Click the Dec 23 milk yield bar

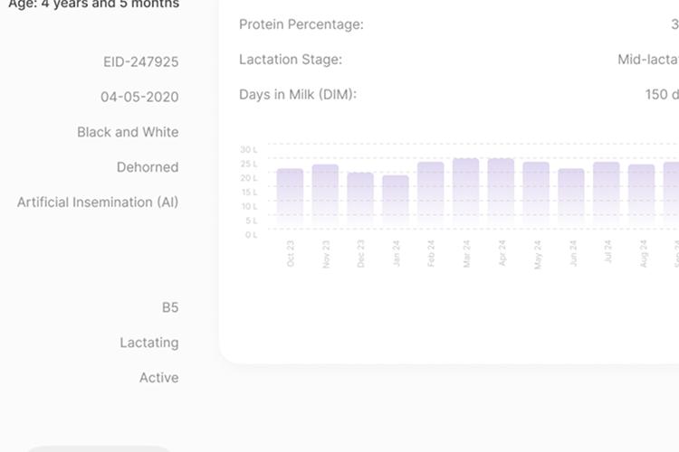360,201
